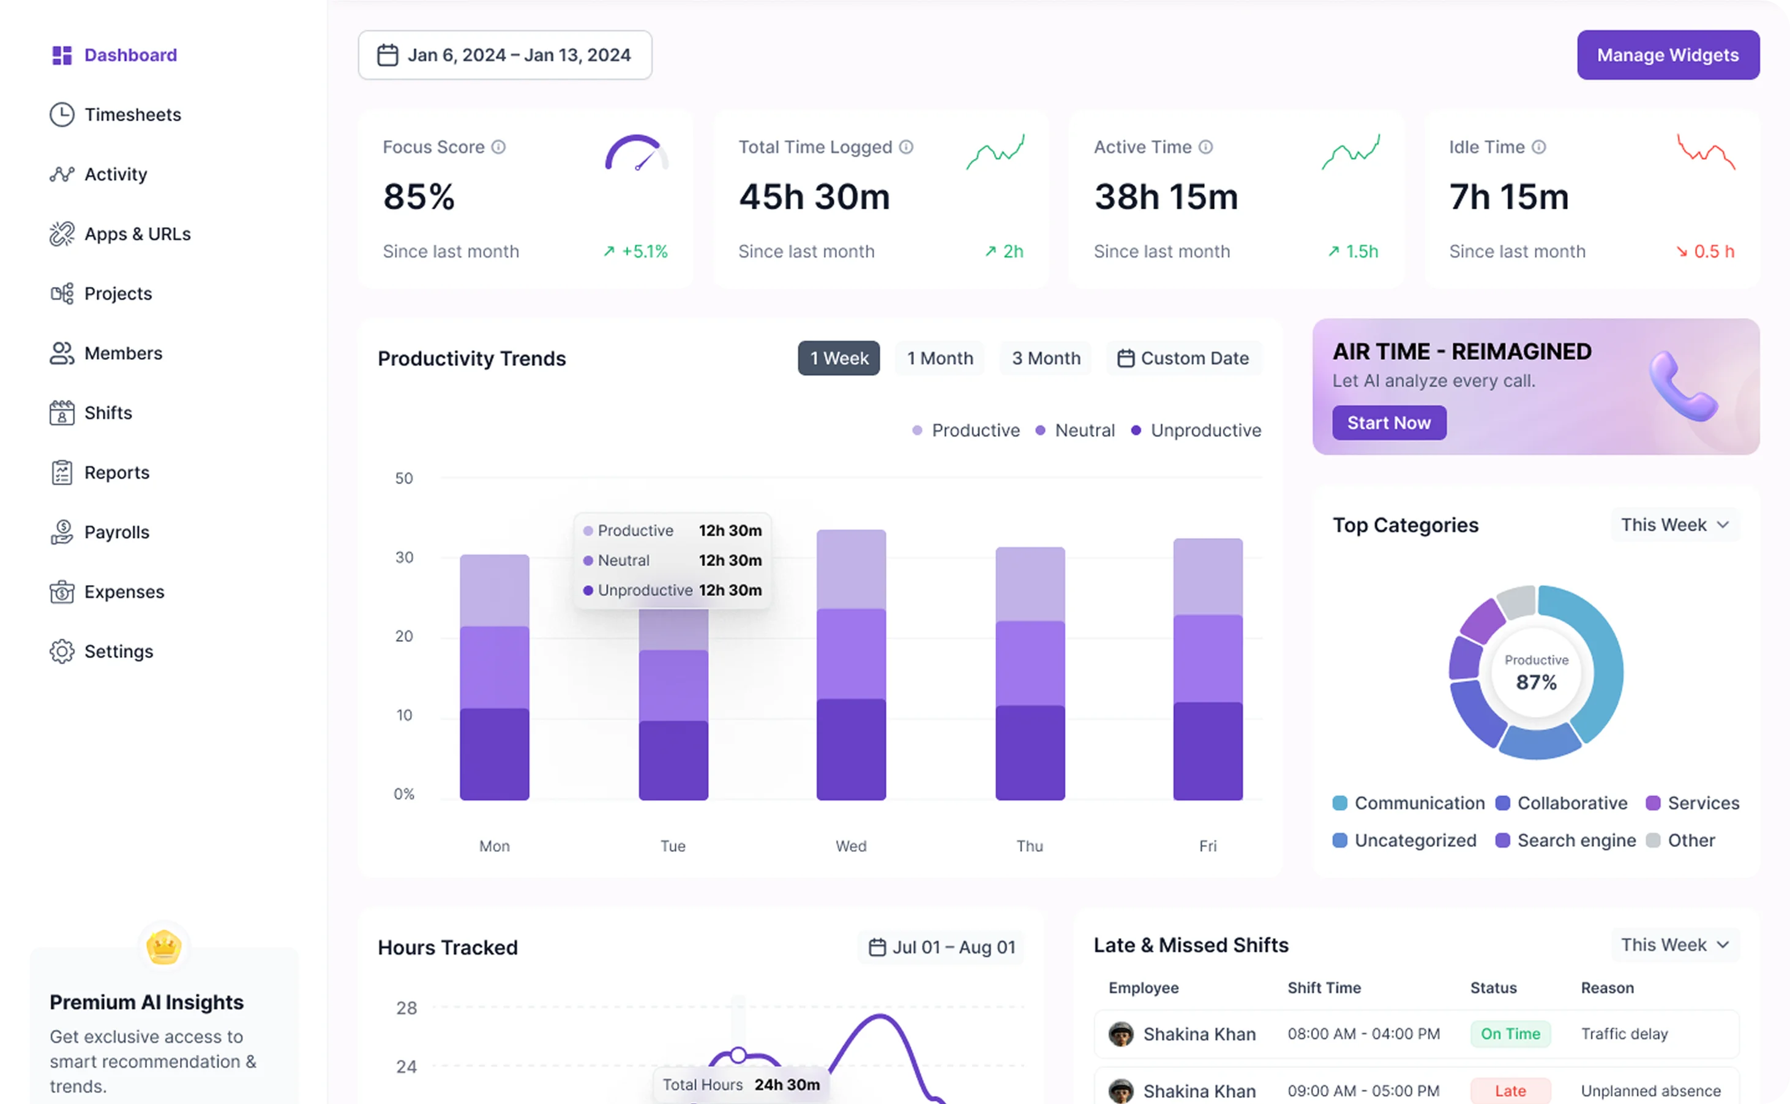
Task: Switch to the 1 Month trends tab
Action: pyautogui.click(x=940, y=359)
